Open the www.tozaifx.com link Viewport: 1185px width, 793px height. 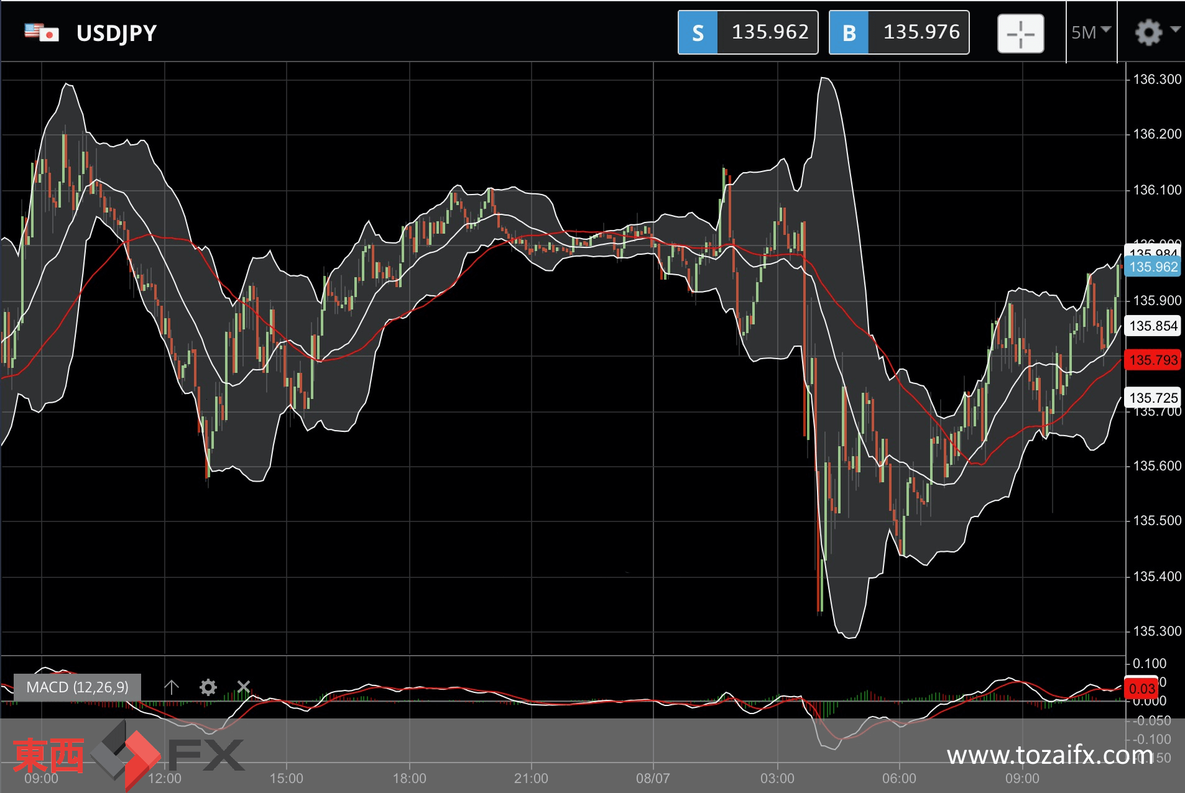1049,755
